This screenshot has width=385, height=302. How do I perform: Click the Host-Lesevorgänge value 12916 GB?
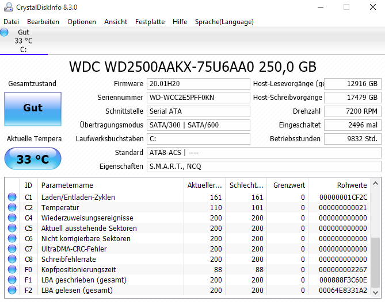pos(353,84)
